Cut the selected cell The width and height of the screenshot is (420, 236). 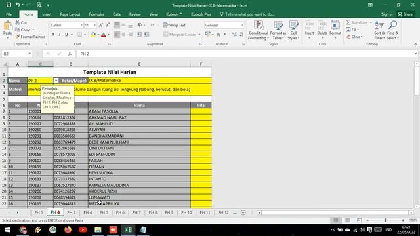coord(21,23)
